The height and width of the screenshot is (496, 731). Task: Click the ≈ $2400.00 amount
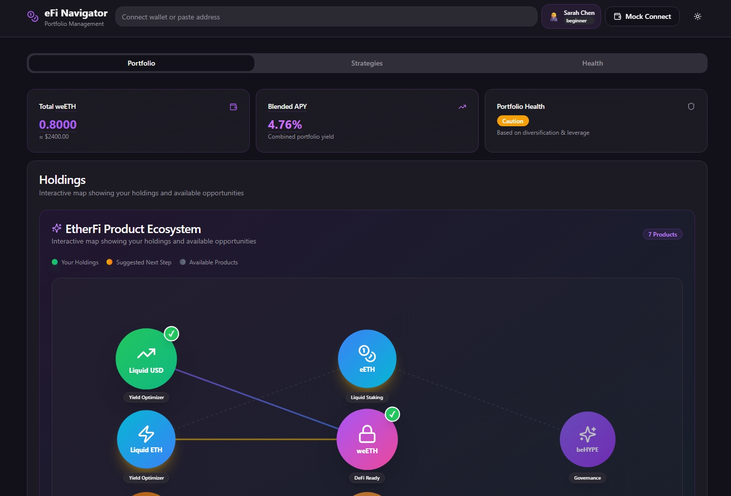click(54, 137)
